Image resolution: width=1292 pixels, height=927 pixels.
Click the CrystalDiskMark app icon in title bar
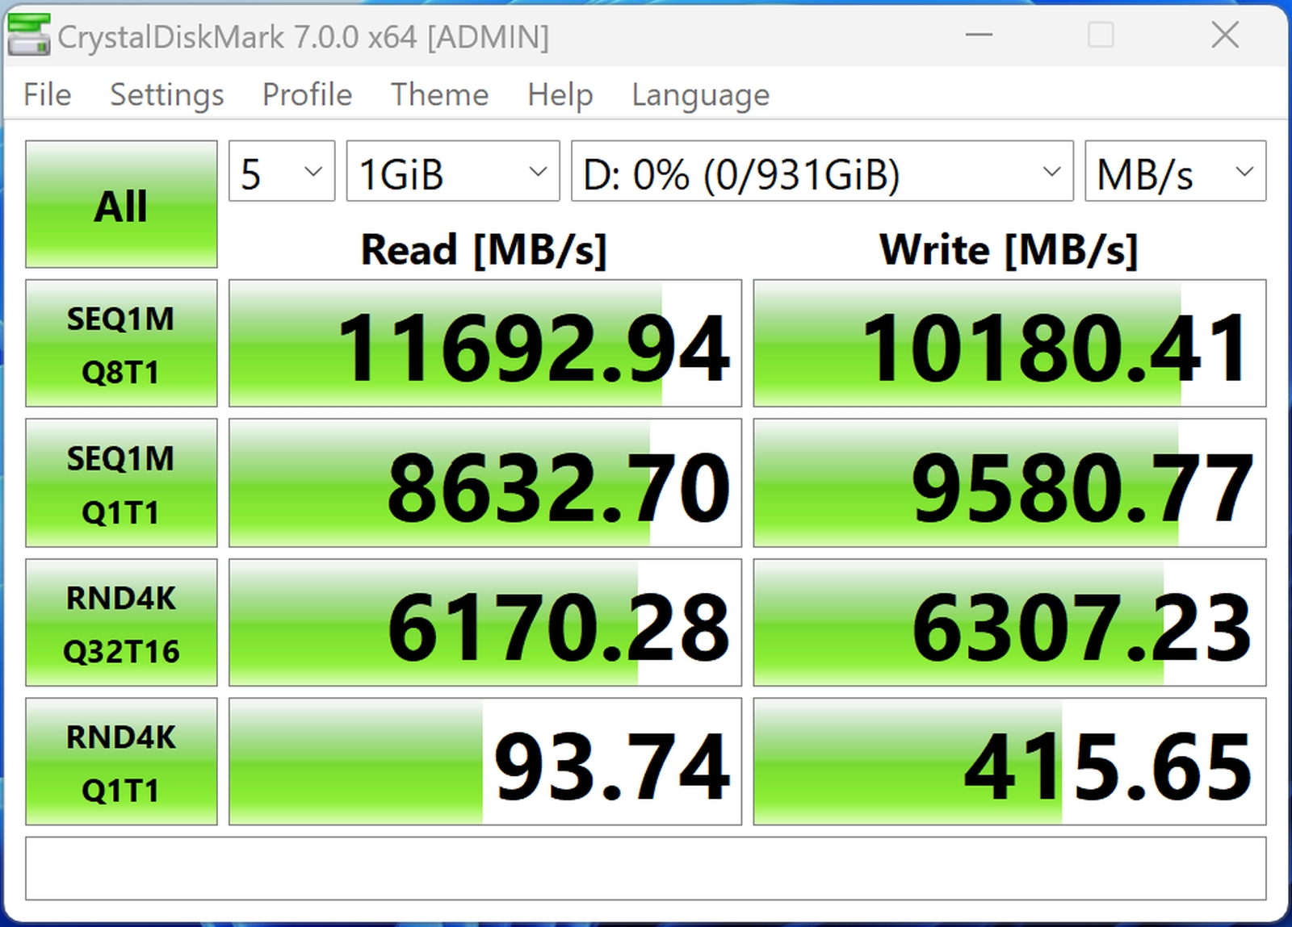[x=28, y=35]
